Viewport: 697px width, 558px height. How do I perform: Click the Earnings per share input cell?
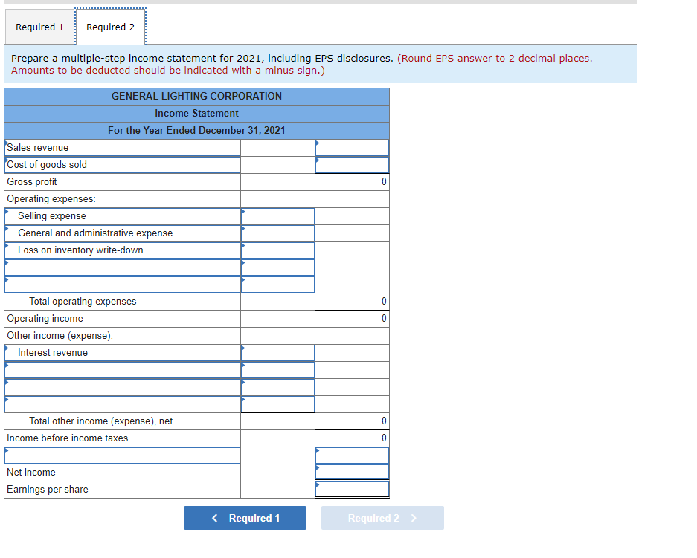point(352,489)
